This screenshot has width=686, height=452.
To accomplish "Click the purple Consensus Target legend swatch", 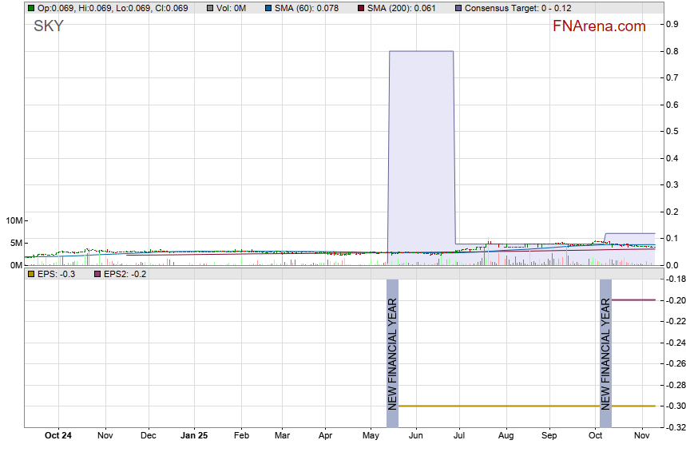I will click(458, 8).
